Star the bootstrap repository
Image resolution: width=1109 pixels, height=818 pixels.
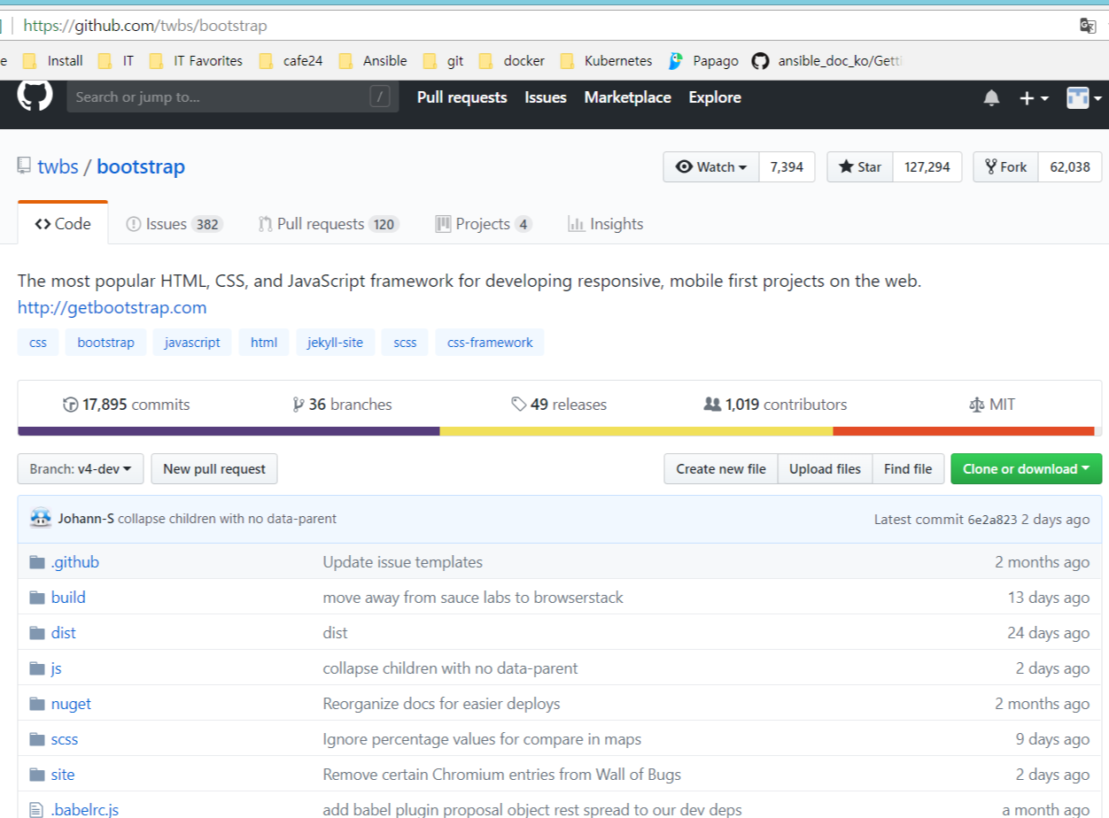point(860,167)
